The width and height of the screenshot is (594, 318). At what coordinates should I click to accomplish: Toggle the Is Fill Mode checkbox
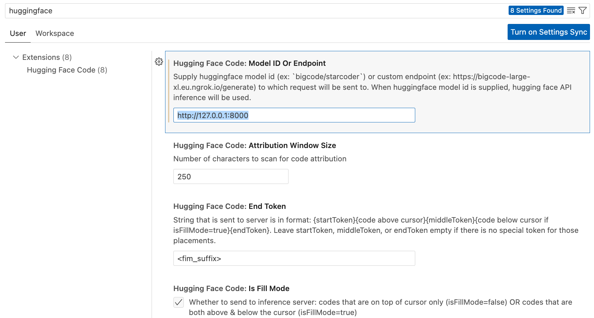(x=179, y=302)
